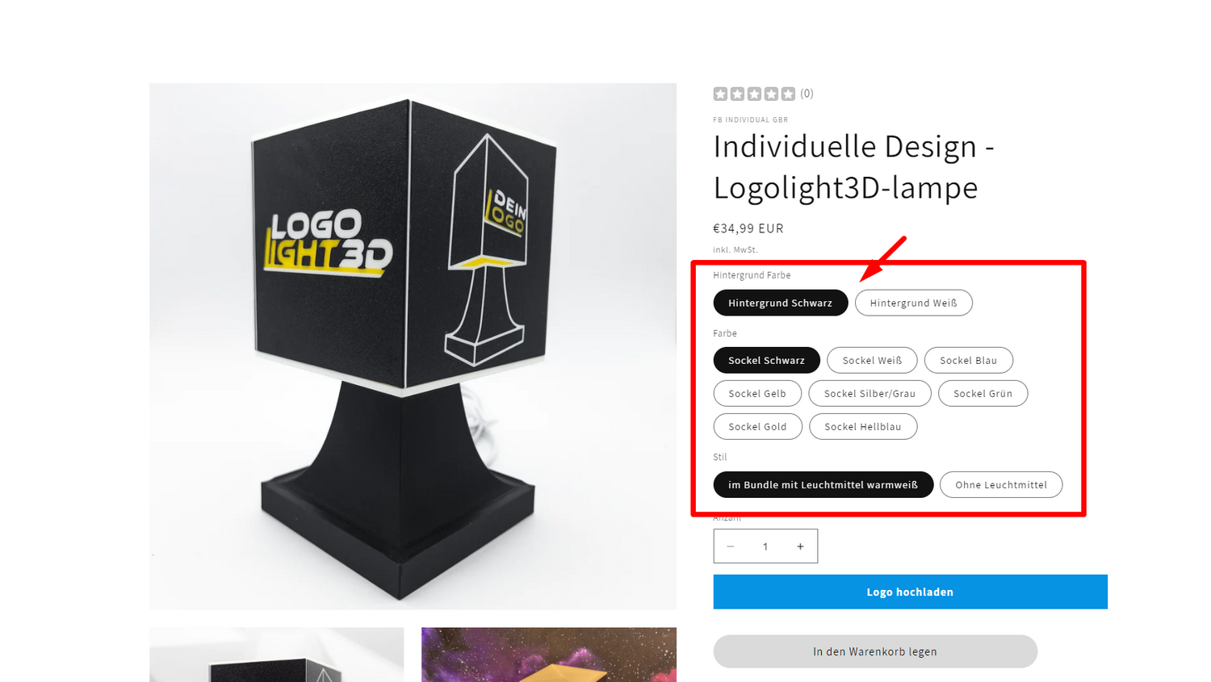Choose the Sockel Hellblau option

point(863,426)
